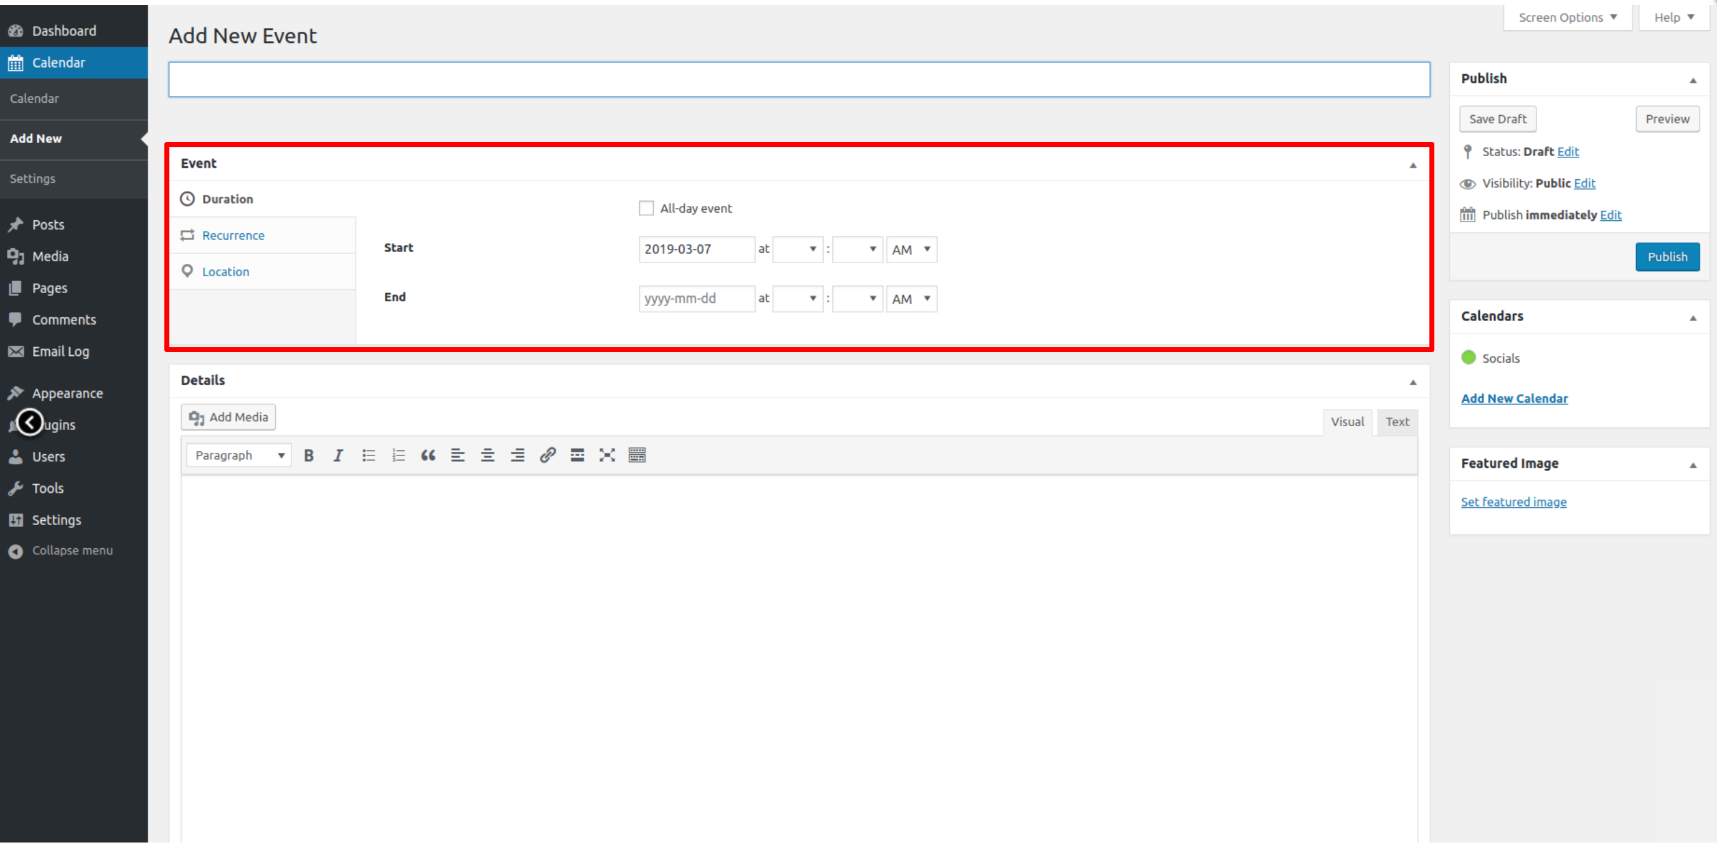The height and width of the screenshot is (845, 1717).
Task: Switch to the Text editor tab
Action: pos(1396,422)
